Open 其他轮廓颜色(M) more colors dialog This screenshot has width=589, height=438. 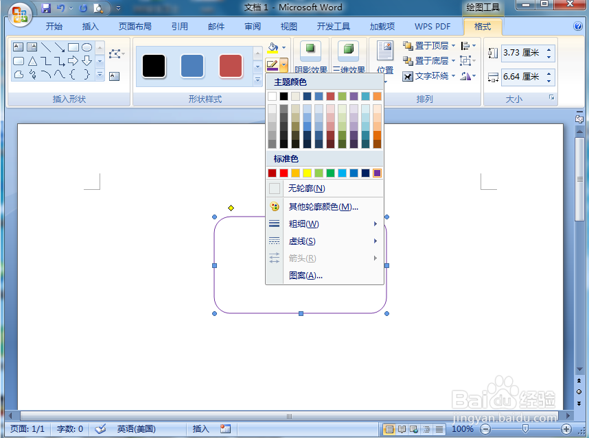coord(325,206)
